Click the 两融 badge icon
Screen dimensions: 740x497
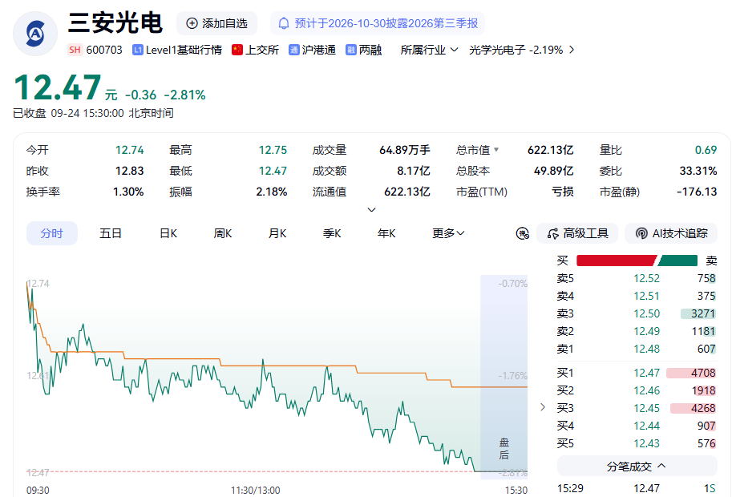tap(350, 50)
